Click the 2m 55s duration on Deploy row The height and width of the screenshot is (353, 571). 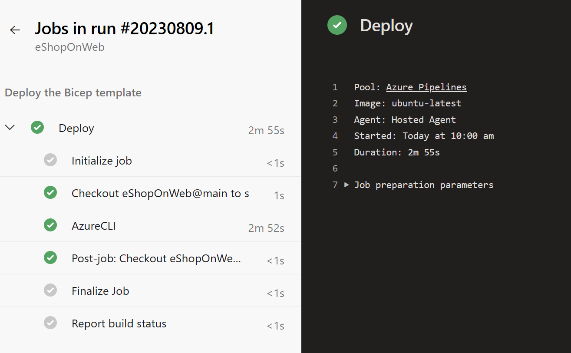tap(266, 130)
